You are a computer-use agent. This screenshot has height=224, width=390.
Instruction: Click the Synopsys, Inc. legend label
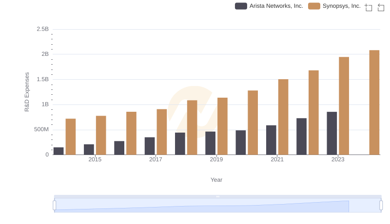coord(342,6)
